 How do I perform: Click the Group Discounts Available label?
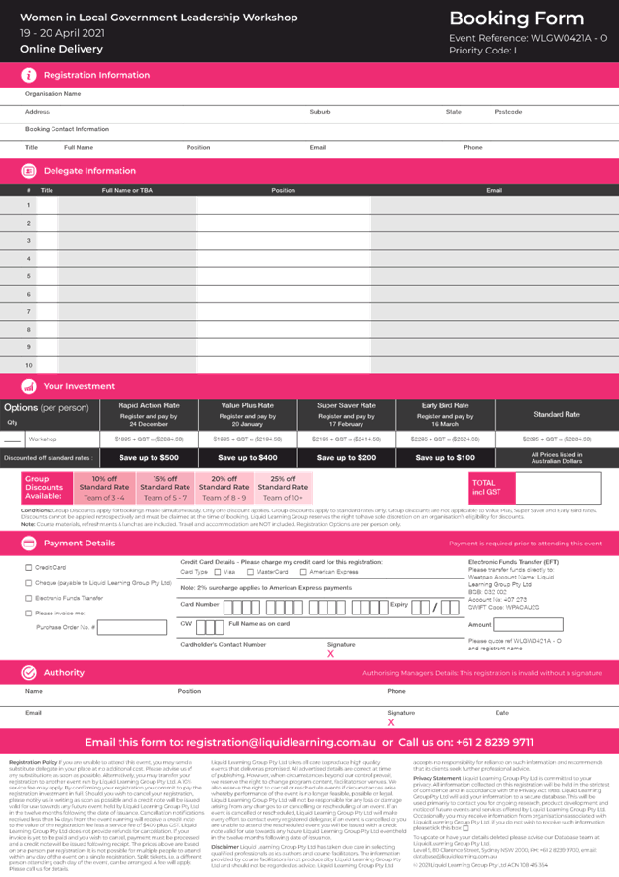[47, 488]
